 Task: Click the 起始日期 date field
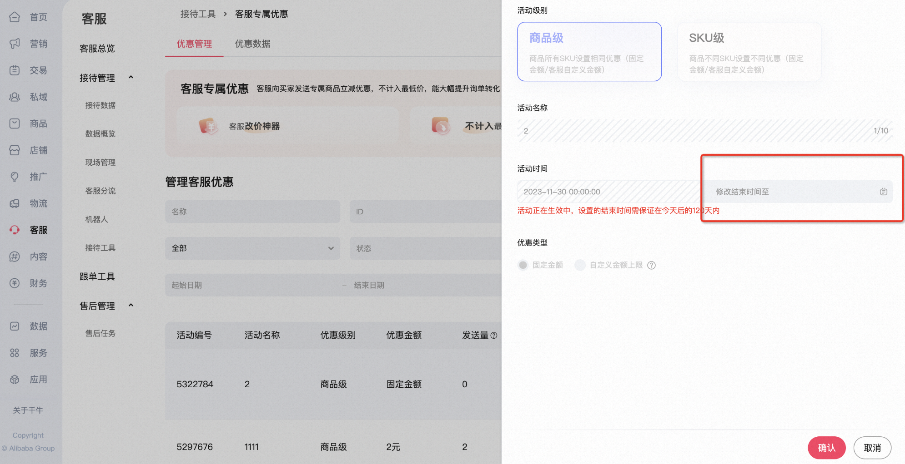(x=252, y=285)
